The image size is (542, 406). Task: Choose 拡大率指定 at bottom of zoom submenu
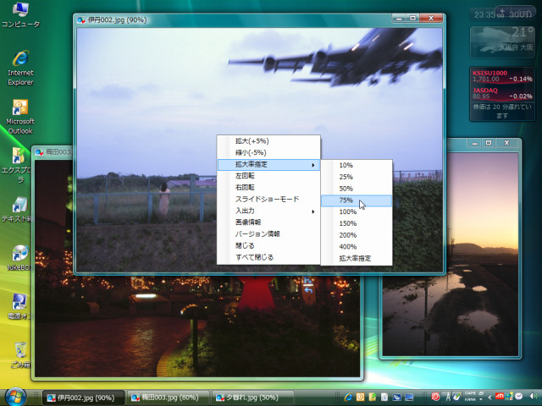click(355, 259)
